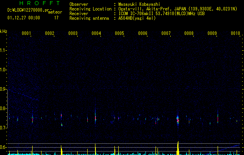Screen dimensions: 244x155
Task: Click time marker 0010
Action: click(x=235, y=33)
